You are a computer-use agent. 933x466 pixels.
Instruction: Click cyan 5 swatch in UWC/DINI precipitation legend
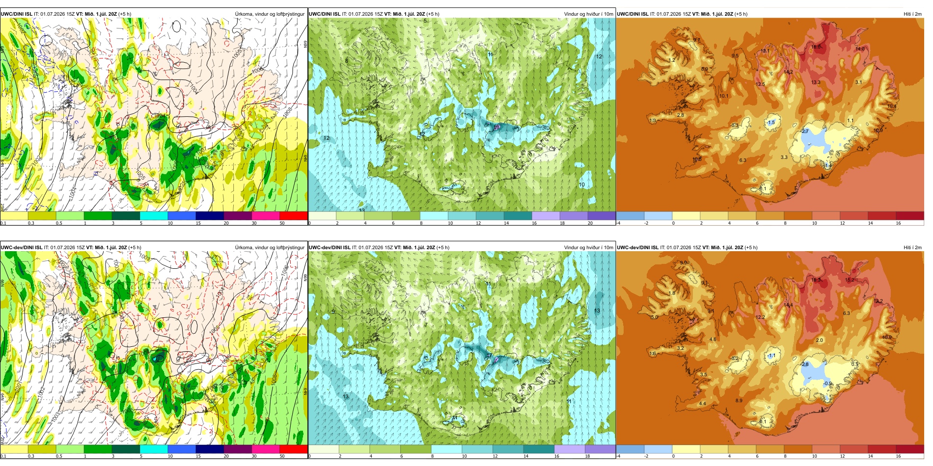[154, 216]
